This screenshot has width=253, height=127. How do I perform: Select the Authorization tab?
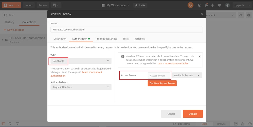[x=81, y=39]
